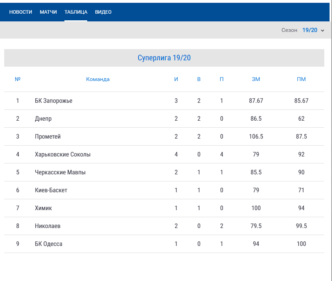This screenshot has height=281, width=332.
Task: Open the Новости tab
Action: [21, 12]
